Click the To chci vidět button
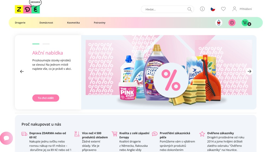Image resolution: width=271 pixels, height=152 pixels. click(x=46, y=98)
